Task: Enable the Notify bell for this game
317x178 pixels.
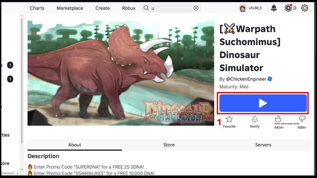Action: point(255,119)
